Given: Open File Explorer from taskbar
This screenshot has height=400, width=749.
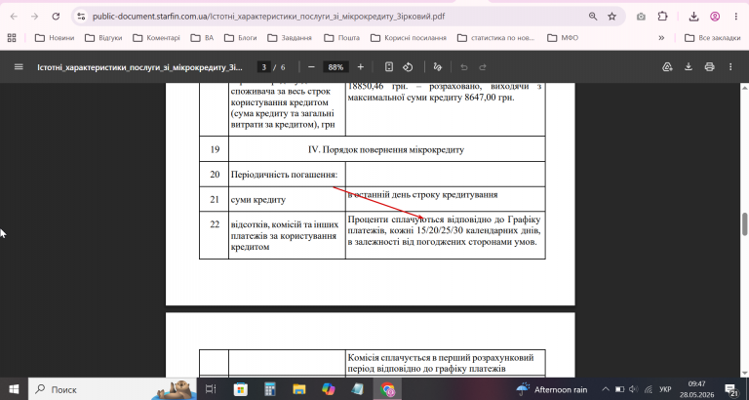Looking at the screenshot, I should (299, 389).
